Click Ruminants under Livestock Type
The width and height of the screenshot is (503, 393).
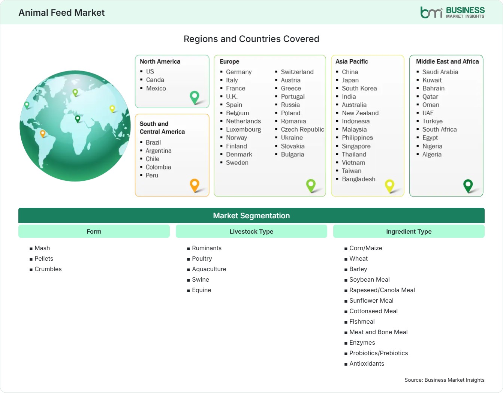click(207, 248)
